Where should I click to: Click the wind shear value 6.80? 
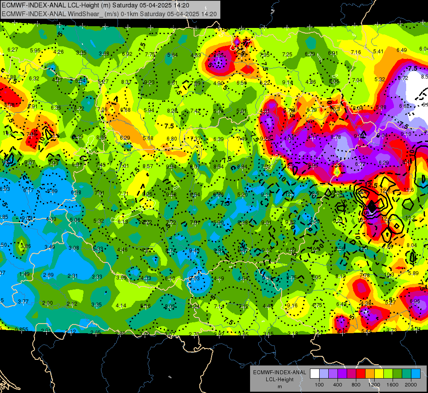(172, 139)
